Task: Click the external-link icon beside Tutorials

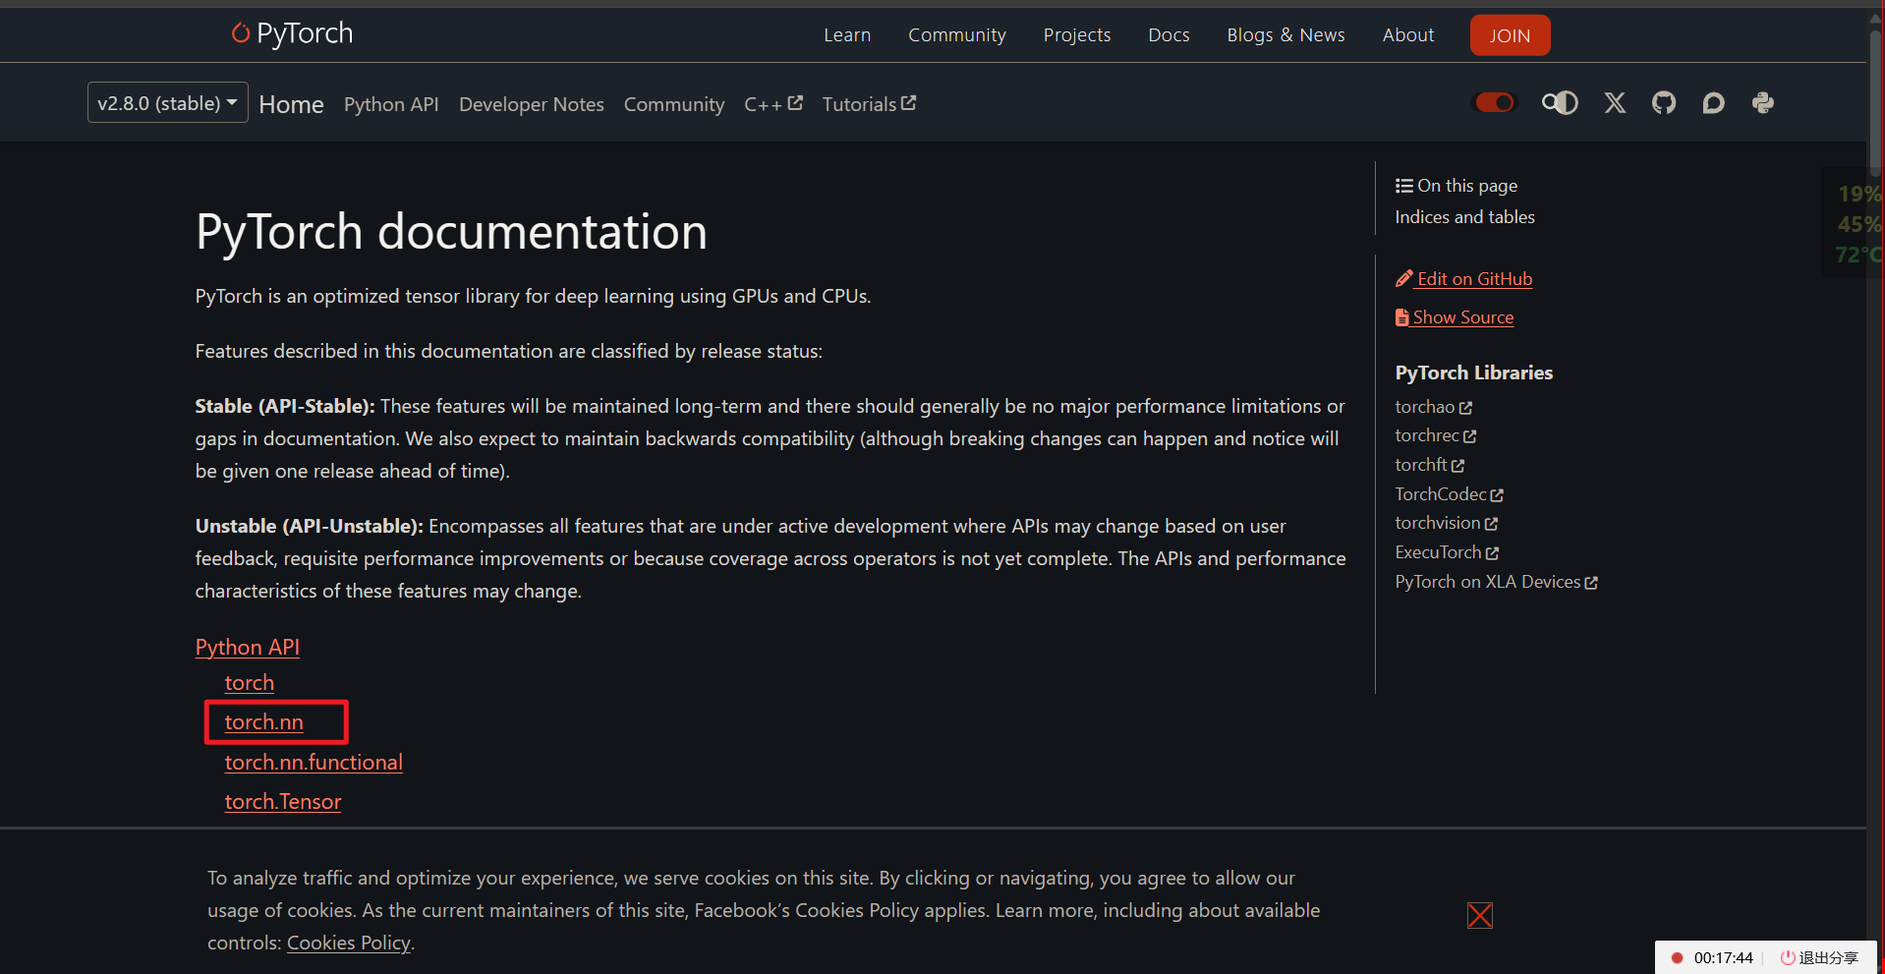Action: (908, 102)
